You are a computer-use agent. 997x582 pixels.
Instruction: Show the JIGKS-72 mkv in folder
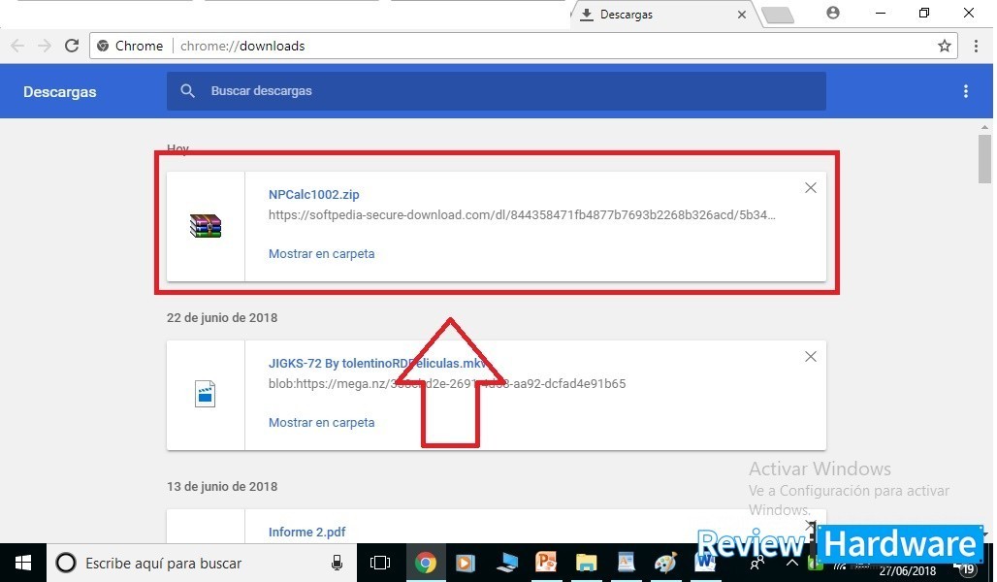[322, 422]
